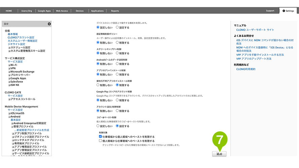Screen dimensions: 299x168
Task: Expand Google Apps sidebar node
Action: (9, 79)
